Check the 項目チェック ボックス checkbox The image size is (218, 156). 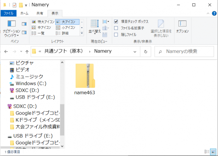point(116,21)
